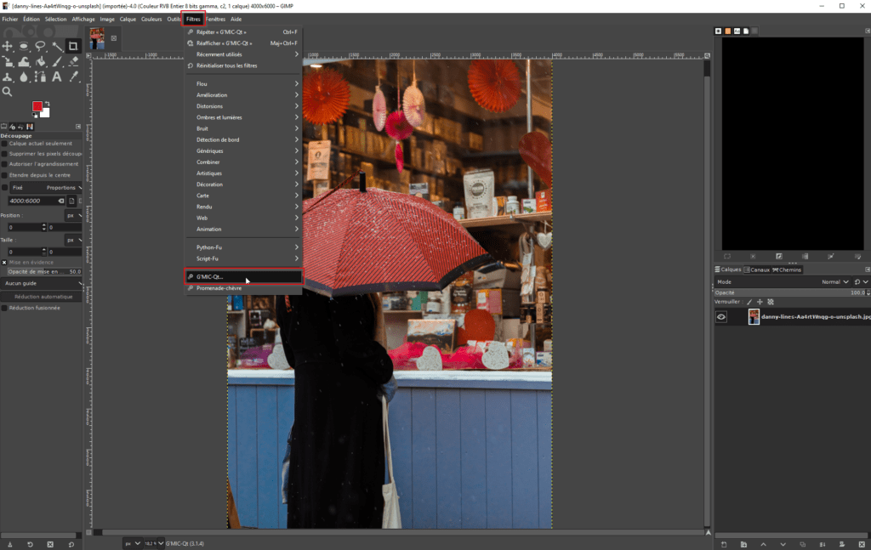Select the Free Select lasso tool

click(40, 46)
